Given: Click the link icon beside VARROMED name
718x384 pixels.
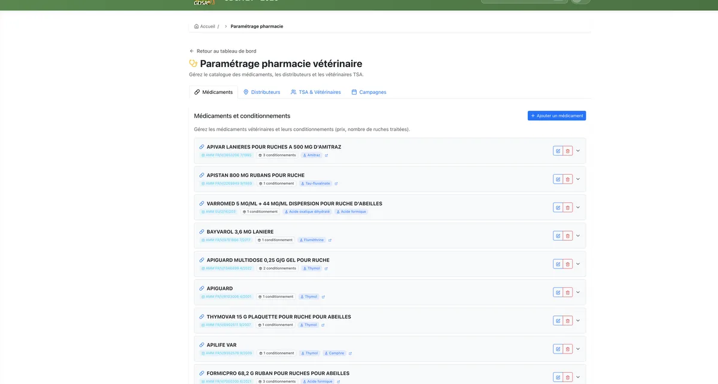Looking at the screenshot, I should pyautogui.click(x=201, y=203).
